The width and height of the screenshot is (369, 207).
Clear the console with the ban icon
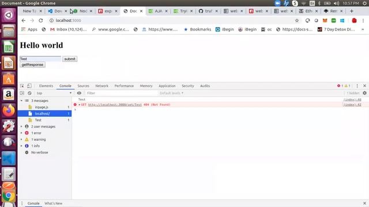pos(29,93)
